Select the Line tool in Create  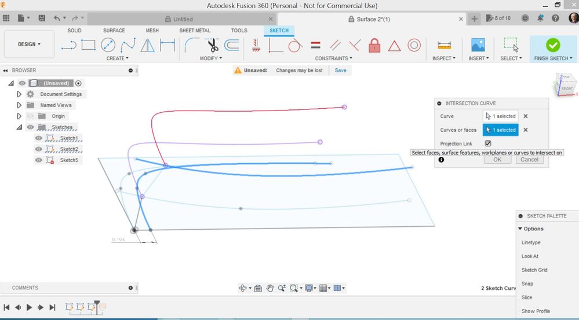click(x=68, y=45)
